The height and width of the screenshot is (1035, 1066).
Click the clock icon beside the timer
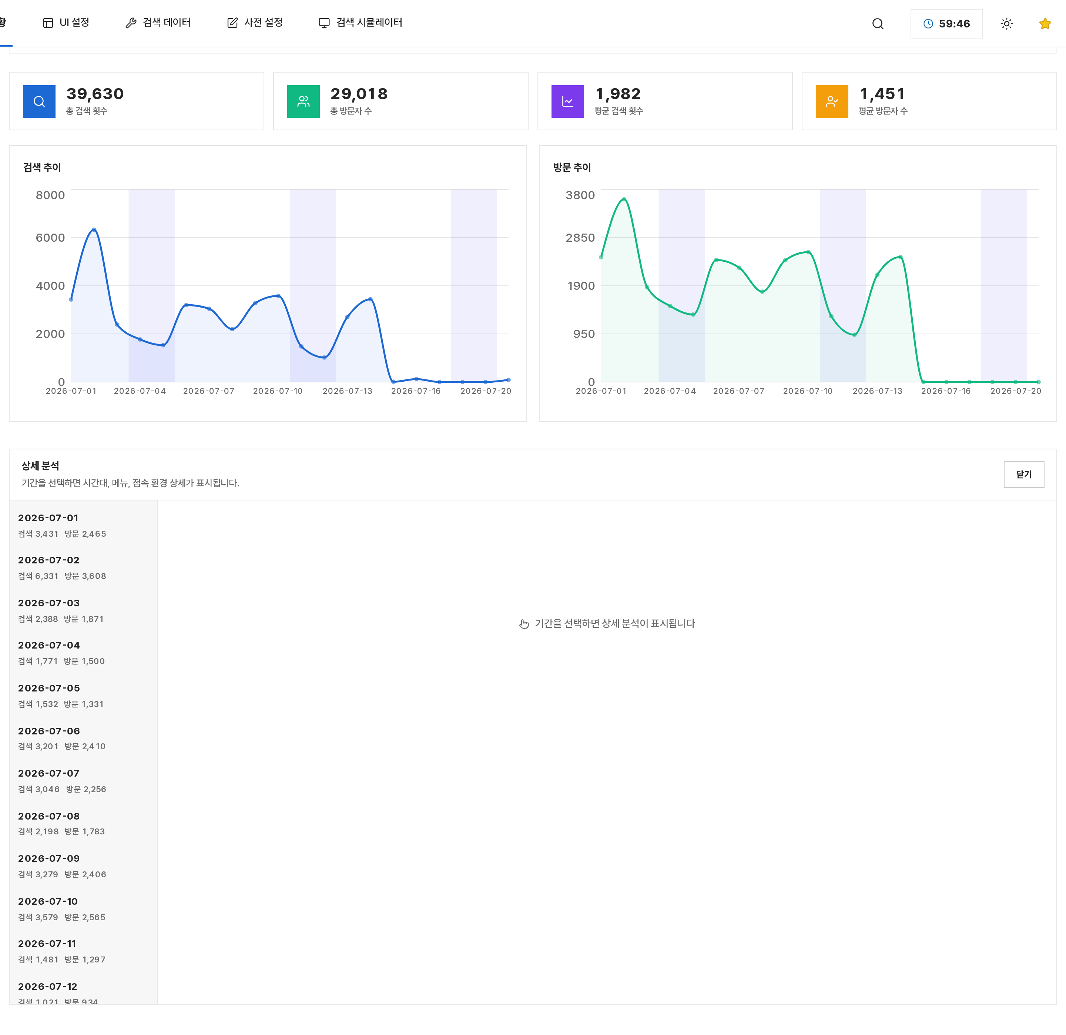click(928, 23)
